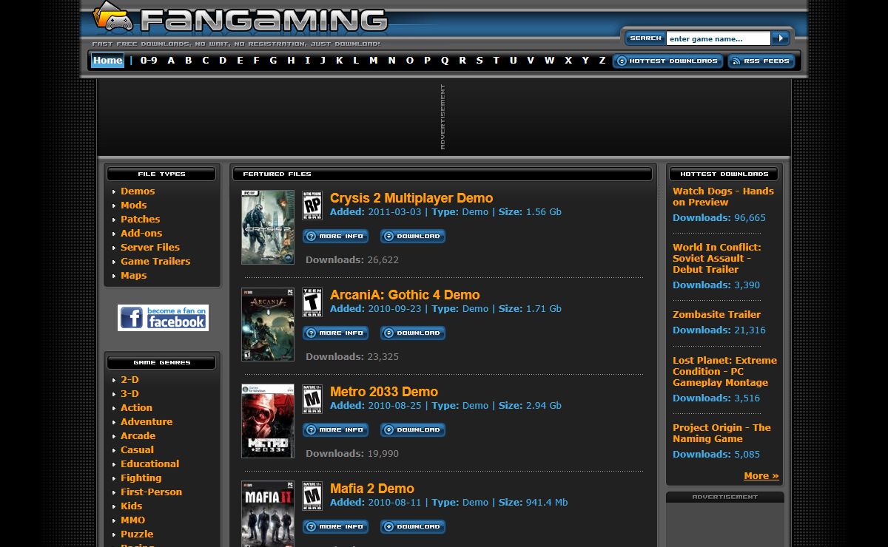Click Mafia 2 Demo title
Screen dimensions: 888x547
coord(372,489)
